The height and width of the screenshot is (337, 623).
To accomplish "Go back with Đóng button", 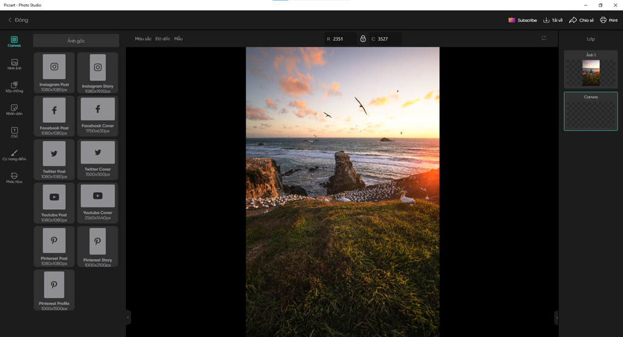I will (18, 20).
